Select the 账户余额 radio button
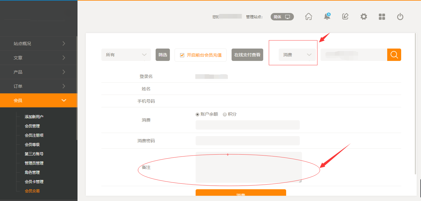Screen dimensions: 421x201 click(x=197, y=114)
